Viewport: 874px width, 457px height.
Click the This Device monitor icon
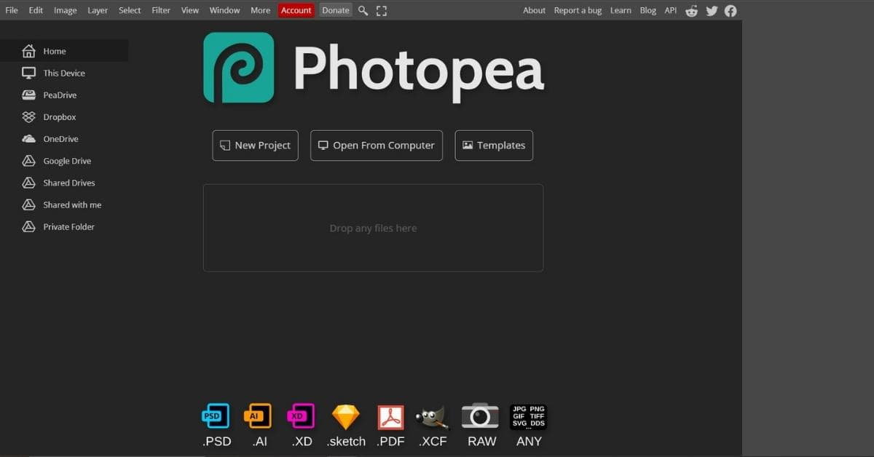pyautogui.click(x=28, y=73)
